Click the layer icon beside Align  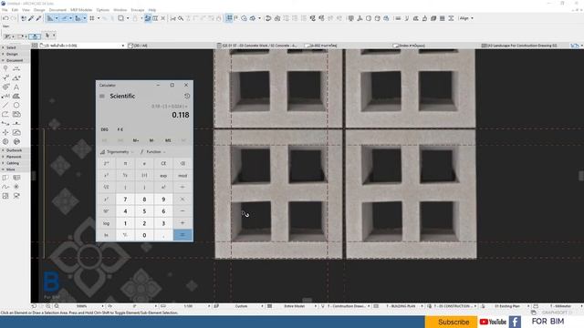tap(451, 18)
